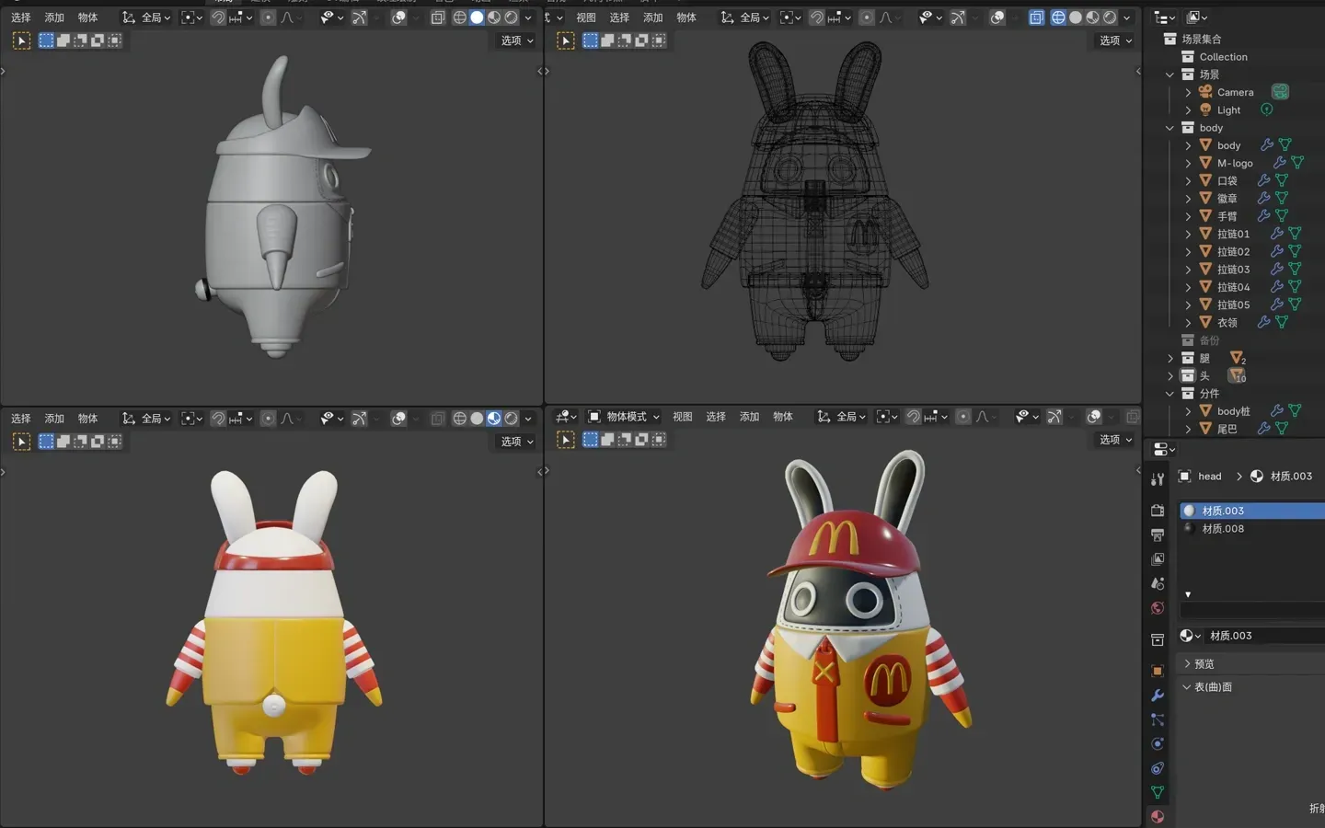The width and height of the screenshot is (1325, 828).
Task: Toggle proportional editing in the back-view viewport
Action: click(x=268, y=419)
